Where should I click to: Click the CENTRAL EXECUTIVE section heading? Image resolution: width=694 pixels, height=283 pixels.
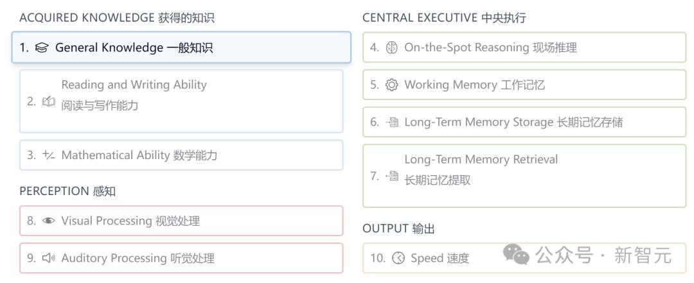pyautogui.click(x=445, y=18)
